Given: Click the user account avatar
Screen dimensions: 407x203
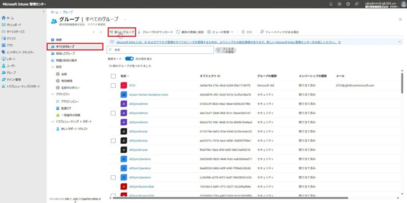Looking at the screenshot, I should [x=402, y=4].
